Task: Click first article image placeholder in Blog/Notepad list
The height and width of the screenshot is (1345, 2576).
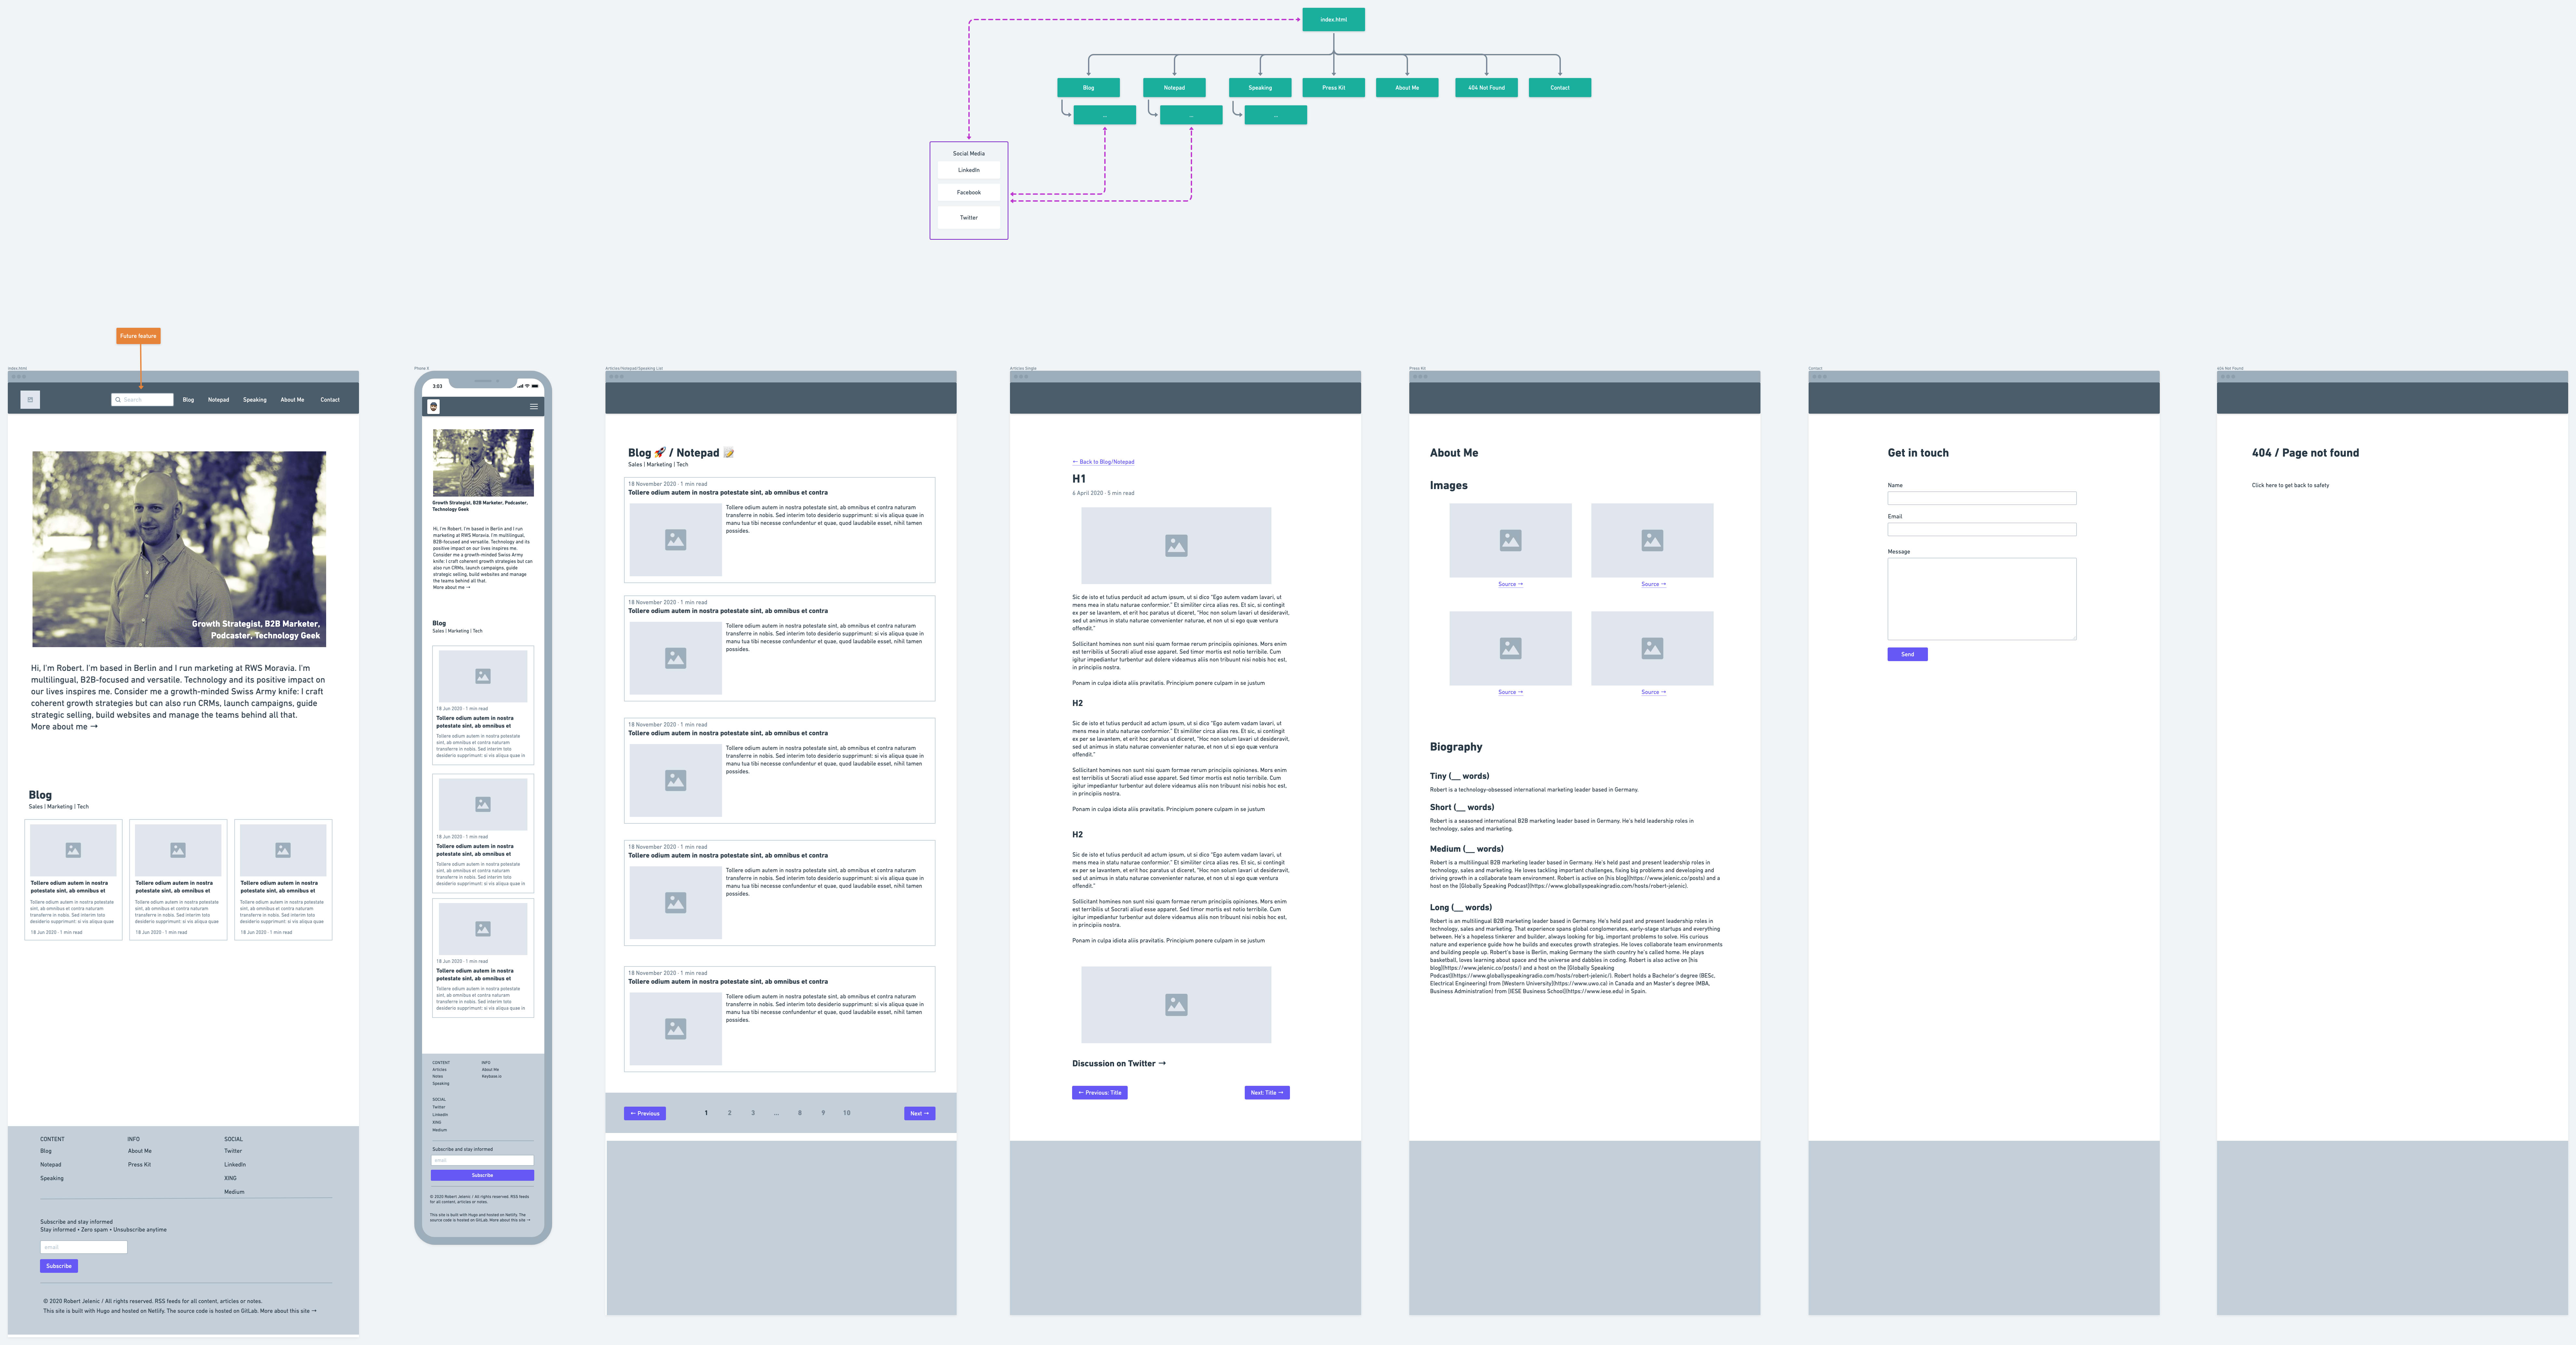Action: tap(676, 540)
